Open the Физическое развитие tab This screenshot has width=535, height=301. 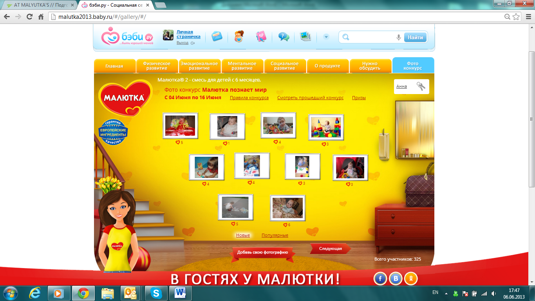pos(157,66)
